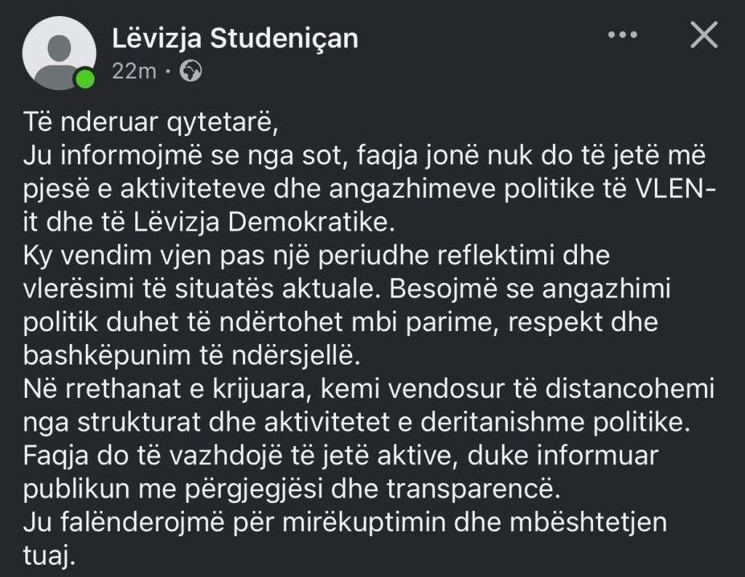This screenshot has height=577, width=745.
Task: Open the Lëvizja Studeniçan page name link
Action: click(x=235, y=39)
